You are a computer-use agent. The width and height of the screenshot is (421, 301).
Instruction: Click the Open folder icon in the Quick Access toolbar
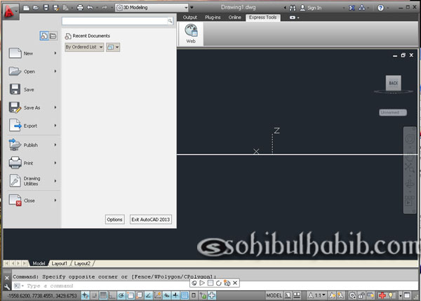click(36, 8)
